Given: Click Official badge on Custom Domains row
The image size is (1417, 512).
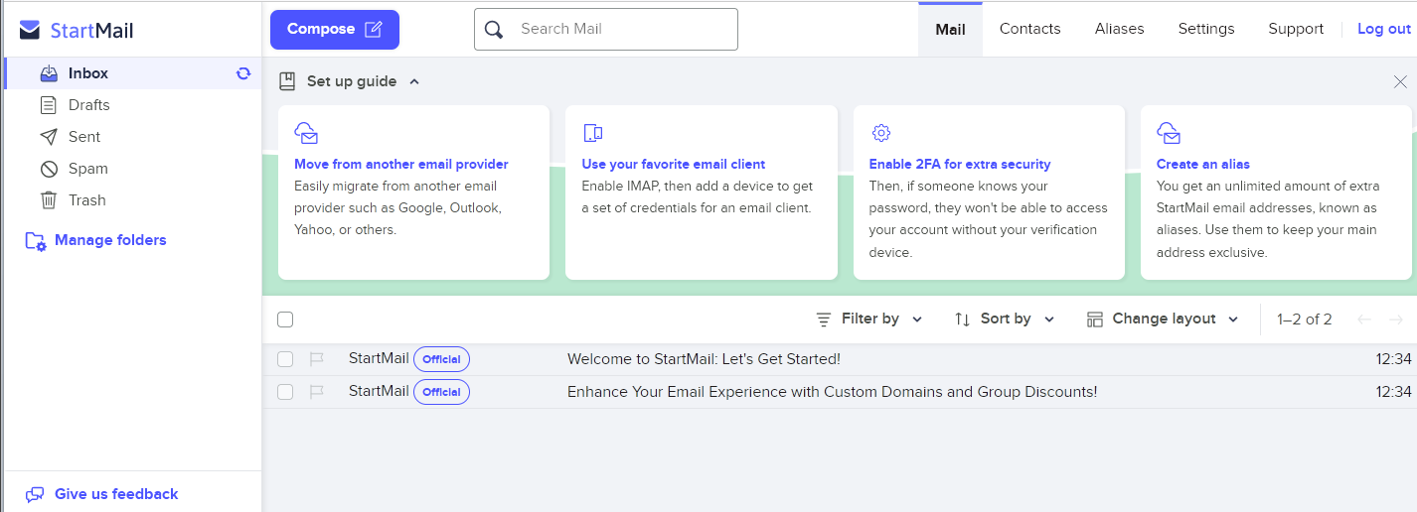Looking at the screenshot, I should coord(441,392).
